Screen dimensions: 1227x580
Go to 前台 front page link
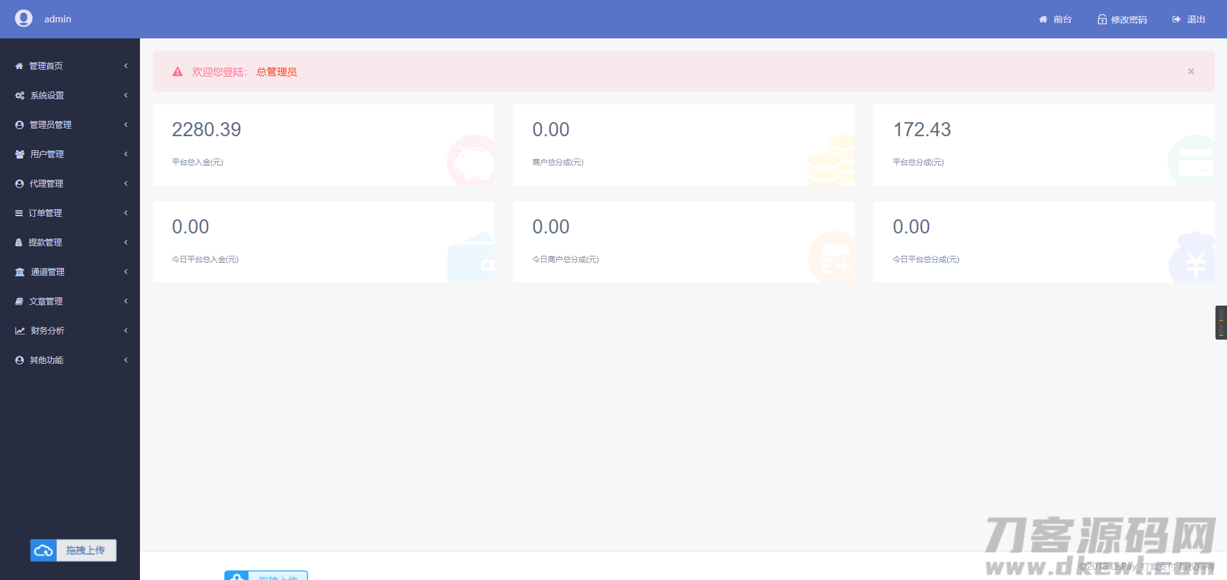[x=1055, y=19]
